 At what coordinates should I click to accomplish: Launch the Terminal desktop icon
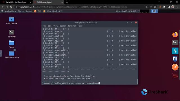pyautogui.click(x=12, y=32)
